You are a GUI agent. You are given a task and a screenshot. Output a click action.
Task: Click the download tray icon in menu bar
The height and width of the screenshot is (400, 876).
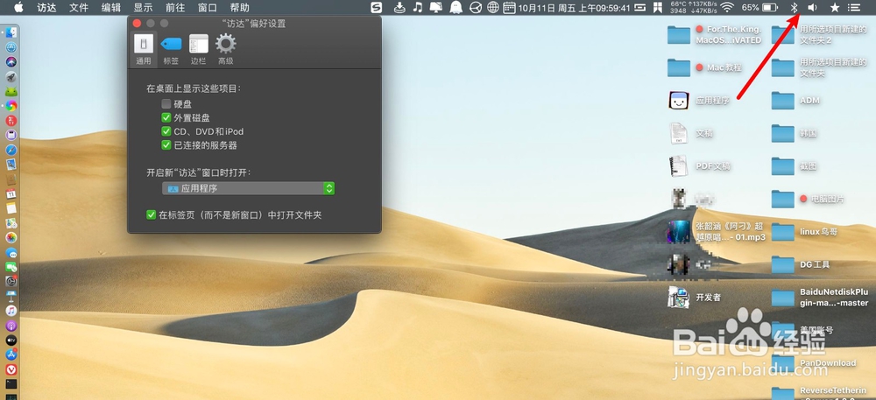click(x=399, y=8)
